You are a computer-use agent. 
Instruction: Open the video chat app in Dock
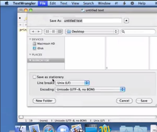point(63,129)
